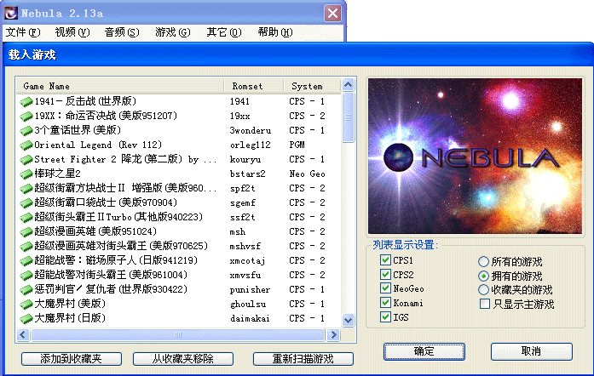Viewport: 594px width, 376px height.
Task: Select romset name orleg112
Action: pos(250,145)
